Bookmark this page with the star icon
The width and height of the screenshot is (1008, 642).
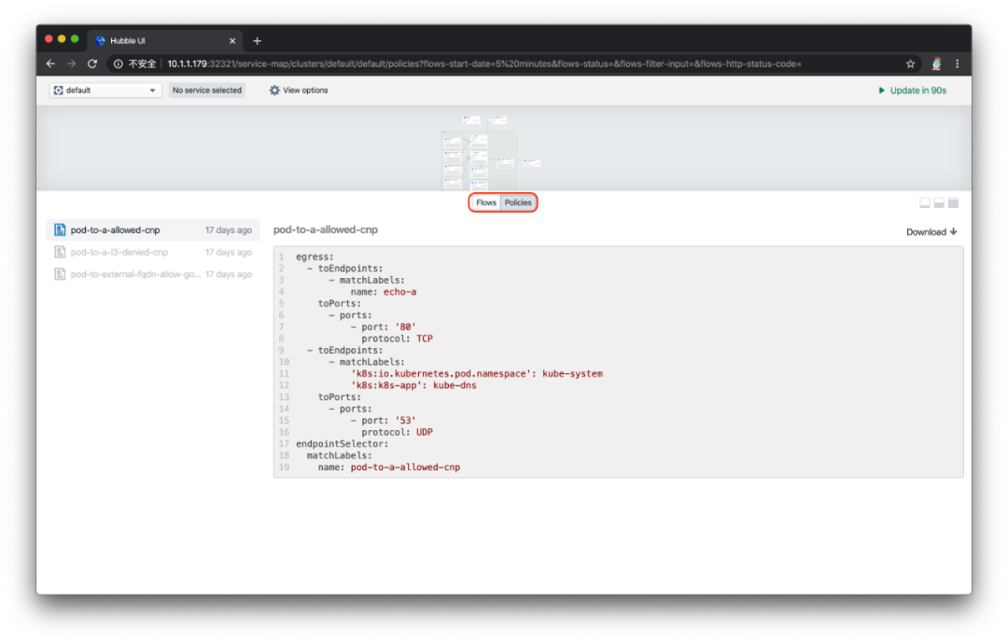(910, 63)
